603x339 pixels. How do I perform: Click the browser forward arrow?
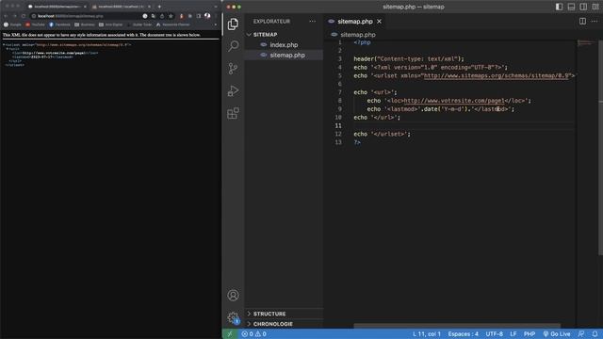[x=15, y=16]
